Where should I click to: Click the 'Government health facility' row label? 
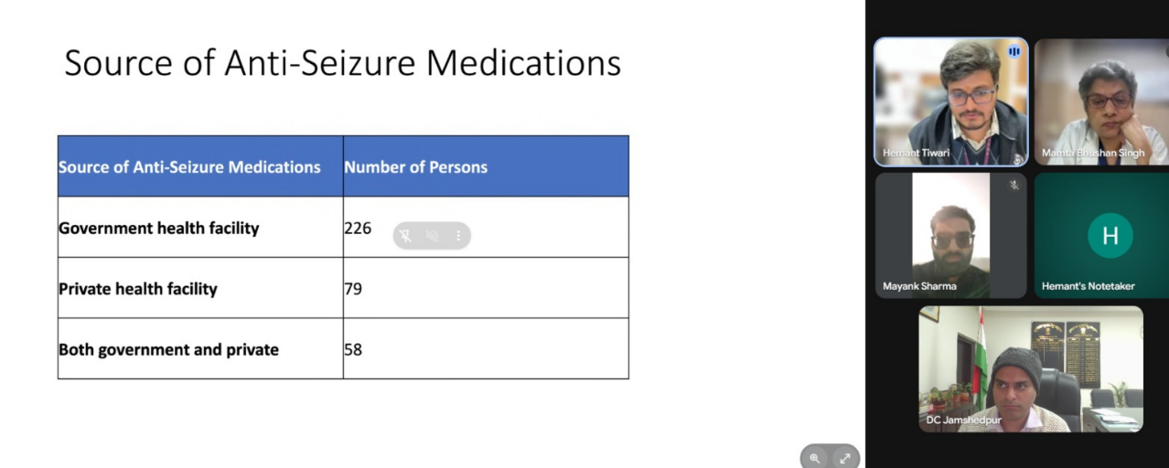pos(159,228)
